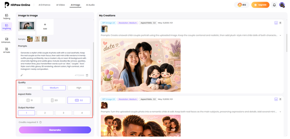290x139 pixels.
Task: Click the Upgrade button
Action: pyautogui.click(x=260, y=5)
